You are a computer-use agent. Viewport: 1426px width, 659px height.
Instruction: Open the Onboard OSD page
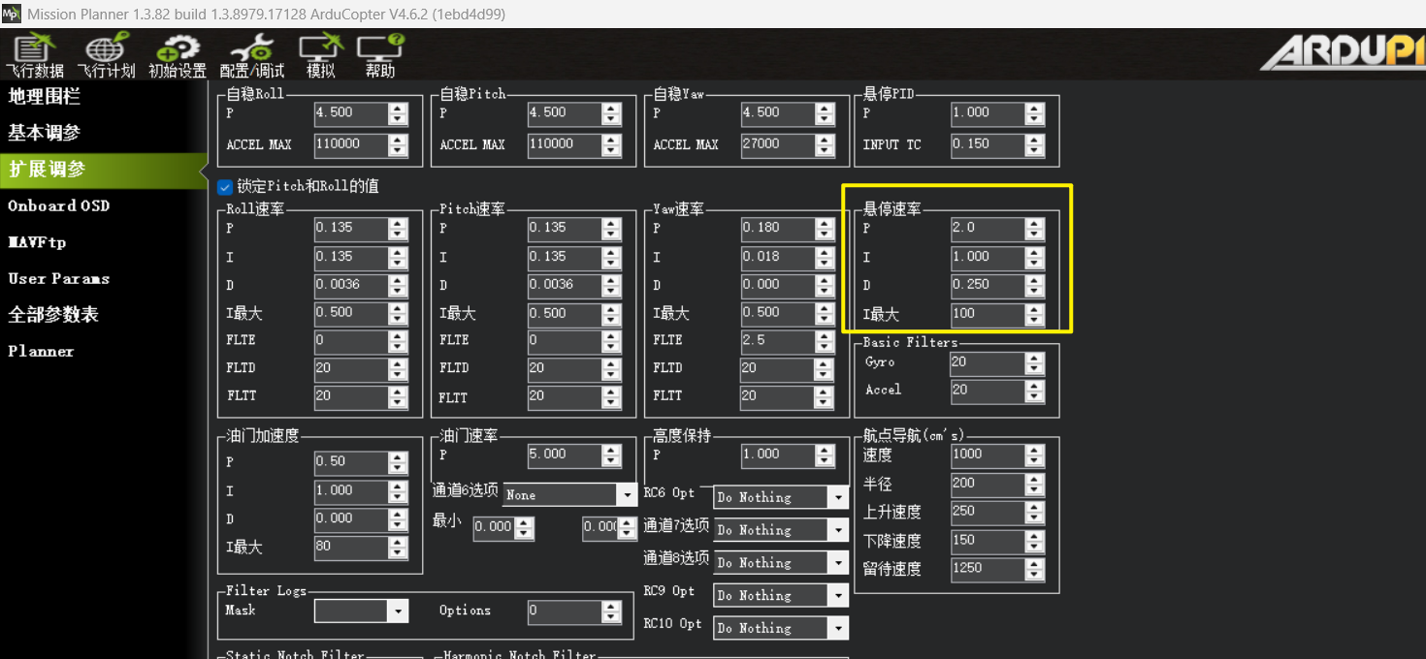(58, 205)
